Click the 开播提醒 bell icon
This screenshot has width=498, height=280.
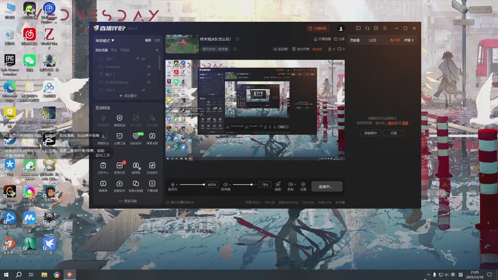tap(316, 39)
